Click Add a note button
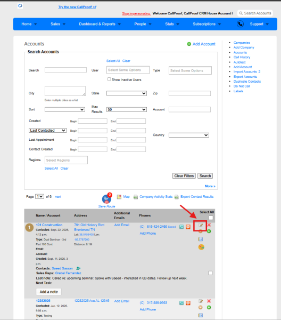The image size is (281, 320). (x=48, y=292)
